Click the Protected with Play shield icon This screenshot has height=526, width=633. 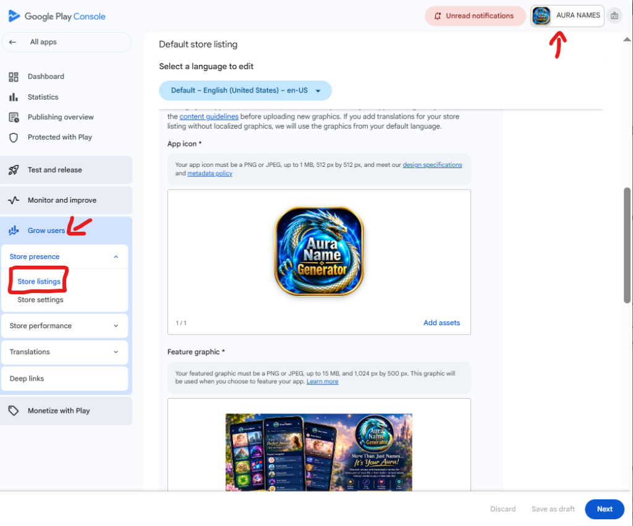coord(14,138)
